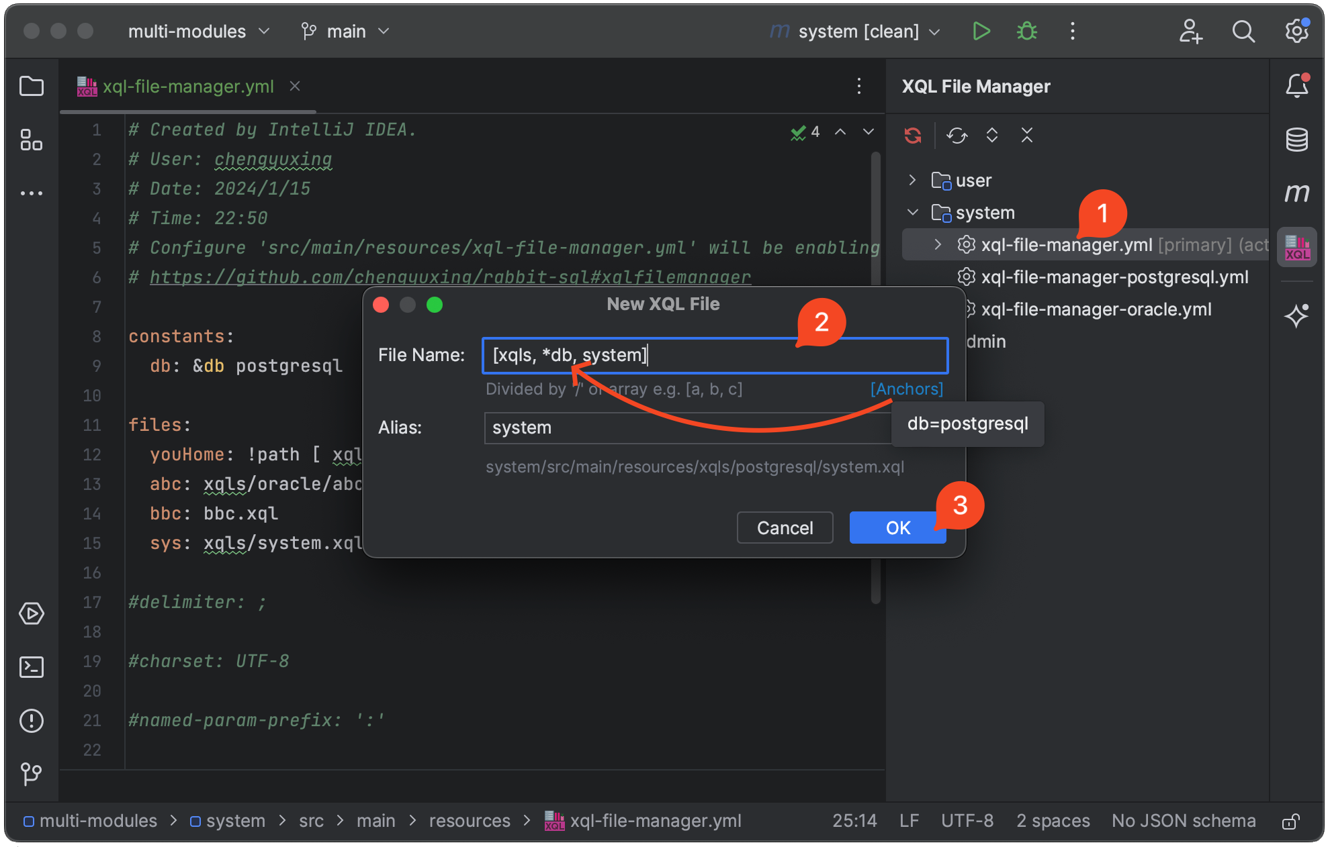Click the 25:14 line column indicator
Image resolution: width=1330 pixels, height=847 pixels.
tap(854, 821)
